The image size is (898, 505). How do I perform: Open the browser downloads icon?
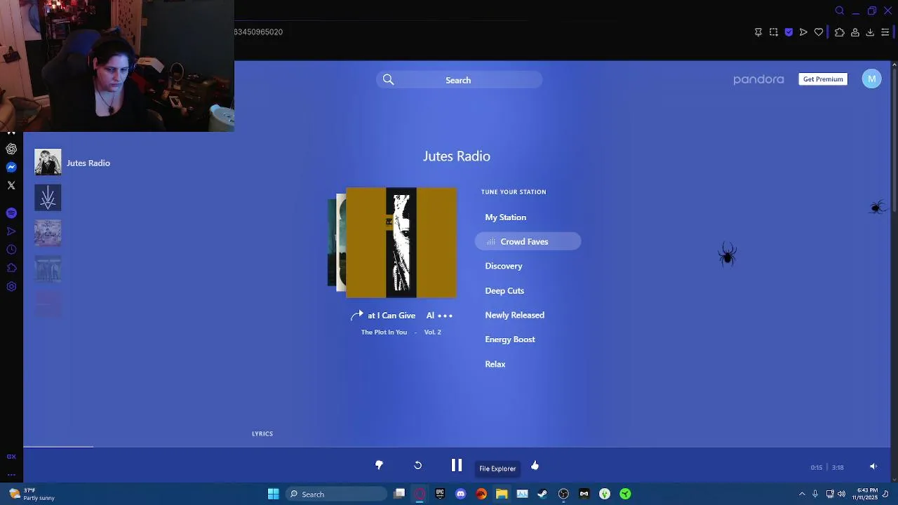coord(870,32)
